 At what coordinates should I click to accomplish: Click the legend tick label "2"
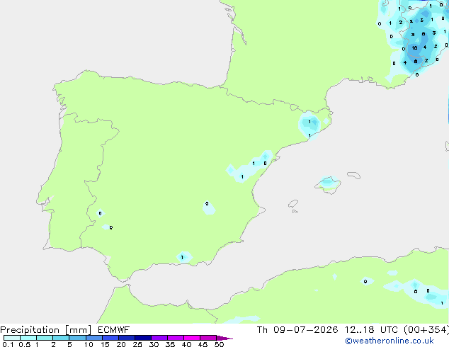point(53,344)
